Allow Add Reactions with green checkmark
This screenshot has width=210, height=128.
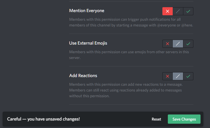[x=188, y=76]
